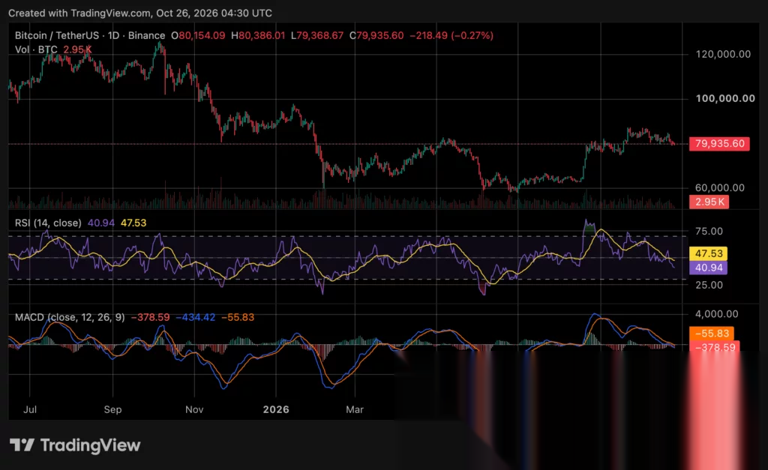
Task: Click the purple 40.94 RSI value tag
Action: click(x=708, y=268)
